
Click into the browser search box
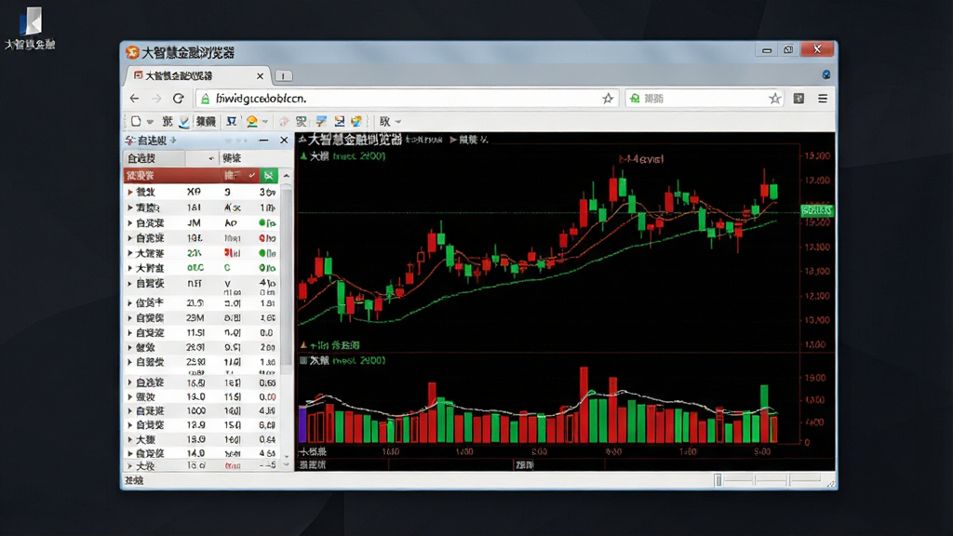coord(705,99)
